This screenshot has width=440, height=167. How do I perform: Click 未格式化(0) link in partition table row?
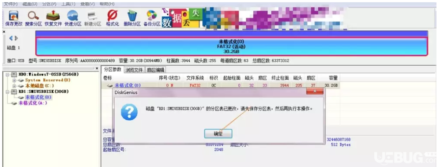click(x=128, y=85)
